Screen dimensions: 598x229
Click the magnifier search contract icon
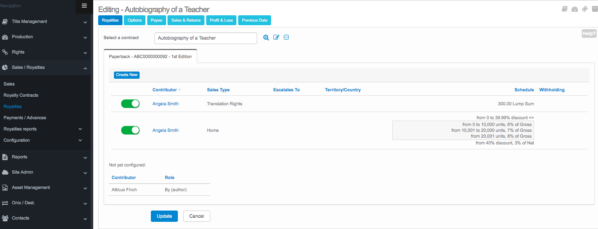266,38
